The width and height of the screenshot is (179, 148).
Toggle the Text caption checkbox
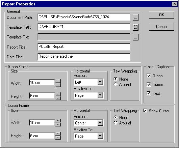149,93
